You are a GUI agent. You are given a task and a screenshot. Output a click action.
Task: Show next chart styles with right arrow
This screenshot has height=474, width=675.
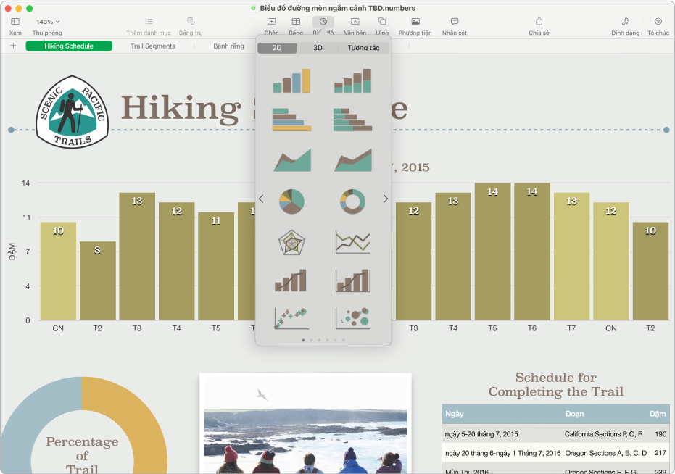coord(386,199)
